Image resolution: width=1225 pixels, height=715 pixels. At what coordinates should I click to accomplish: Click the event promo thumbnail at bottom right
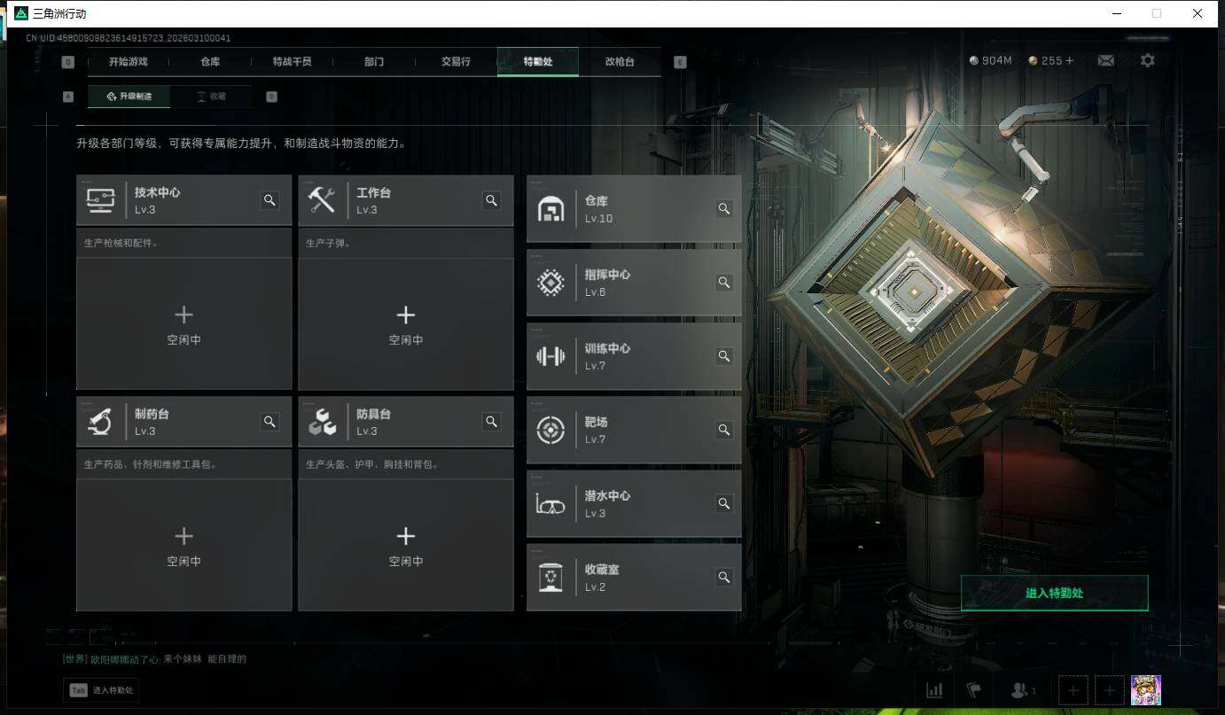(1146, 689)
